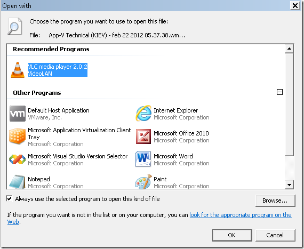The width and height of the screenshot is (304, 249).
Task: Click the VMware Default Host Application icon
Action: click(x=18, y=114)
